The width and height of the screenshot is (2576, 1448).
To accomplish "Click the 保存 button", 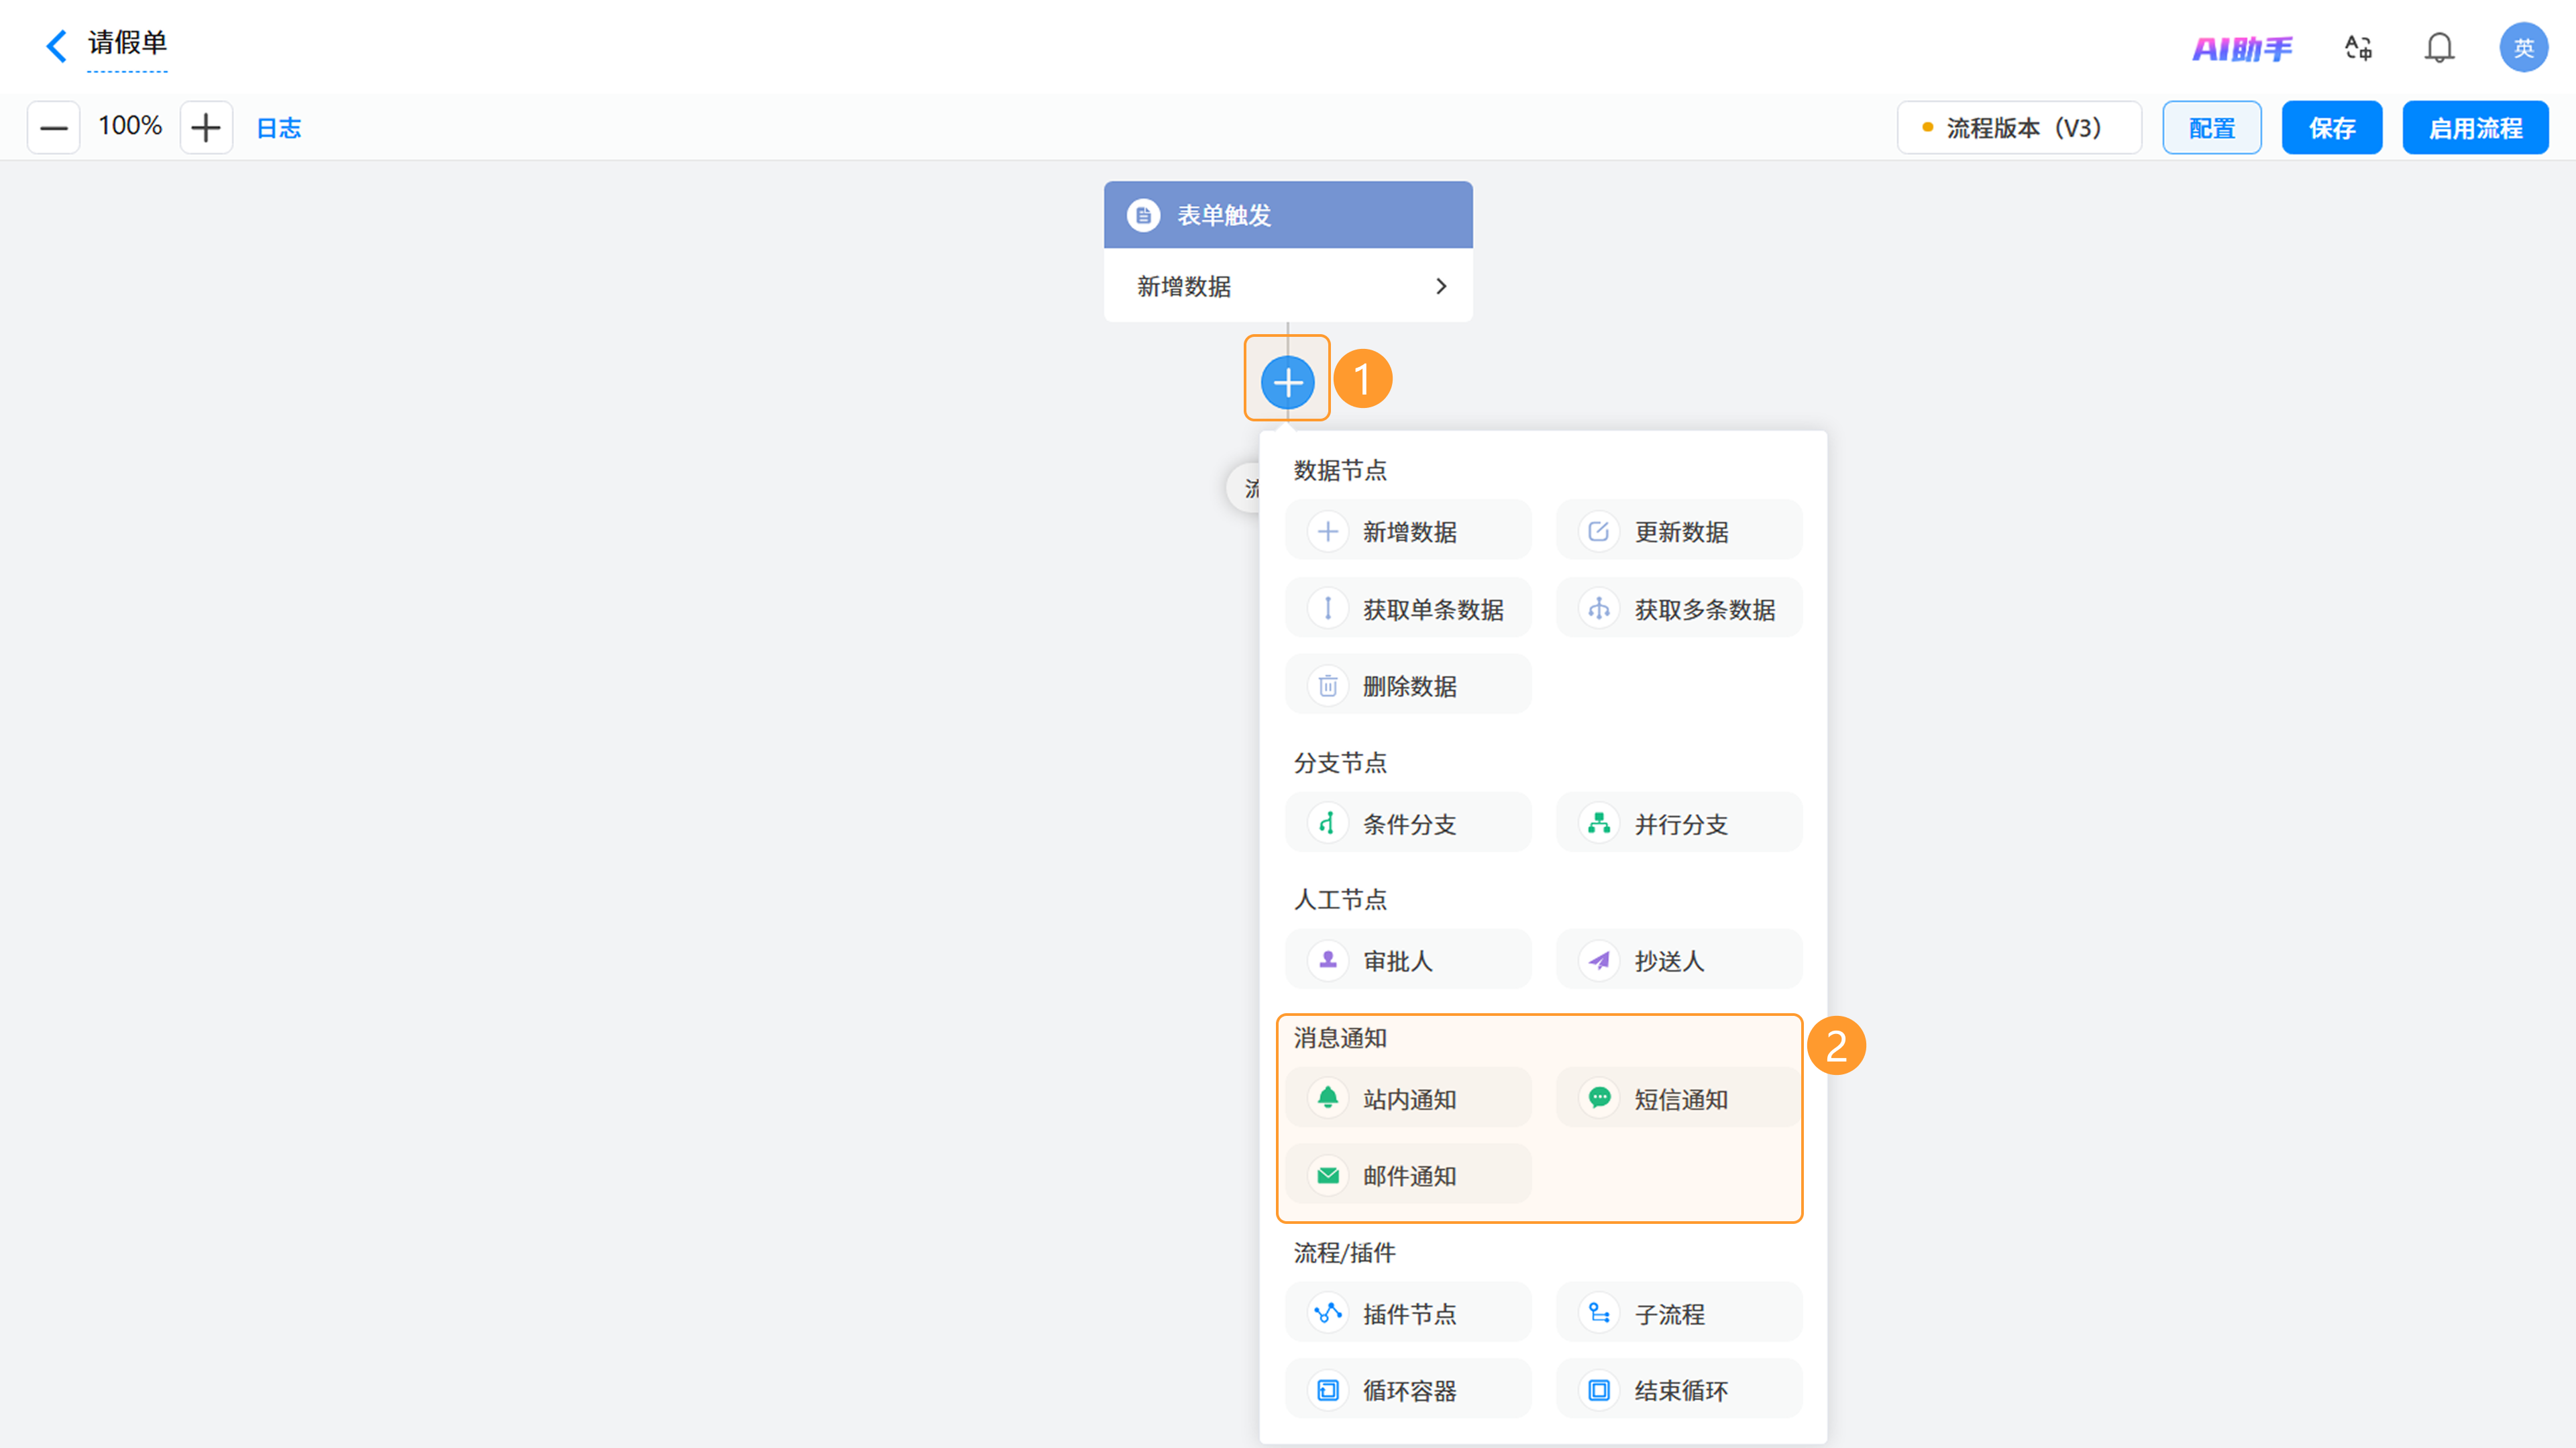I will tap(2332, 128).
